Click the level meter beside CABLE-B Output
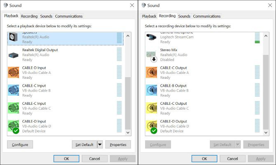This screenshot has height=165, width=276. pyautogui.click(x=257, y=90)
